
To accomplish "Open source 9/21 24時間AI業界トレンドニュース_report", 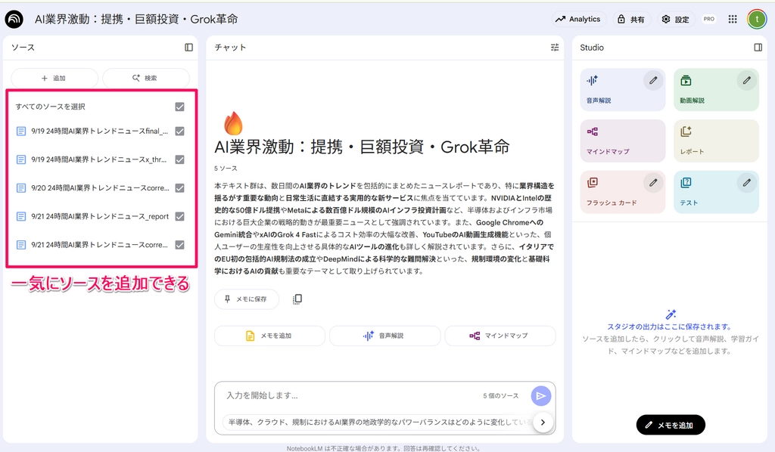I will (x=100, y=216).
